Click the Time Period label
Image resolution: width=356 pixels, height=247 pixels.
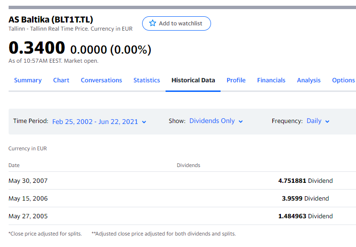[31, 121]
